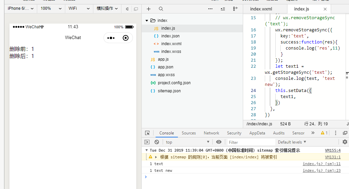This screenshot has width=349, height=189.
Task: Open the Default levels dropdown
Action: (292, 142)
